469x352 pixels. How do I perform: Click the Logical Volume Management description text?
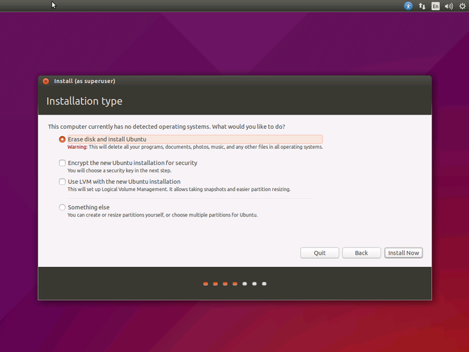coord(179,189)
